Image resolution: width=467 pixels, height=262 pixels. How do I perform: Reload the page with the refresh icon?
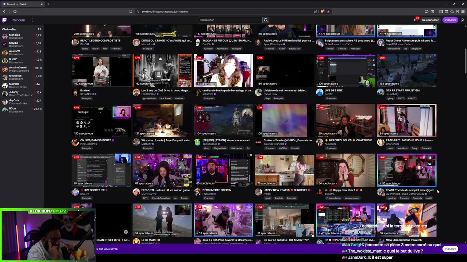point(15,12)
